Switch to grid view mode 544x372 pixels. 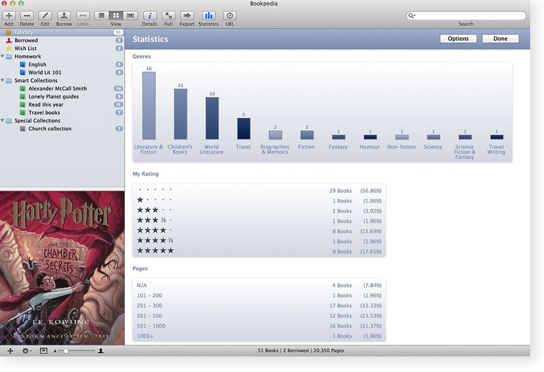coord(116,16)
